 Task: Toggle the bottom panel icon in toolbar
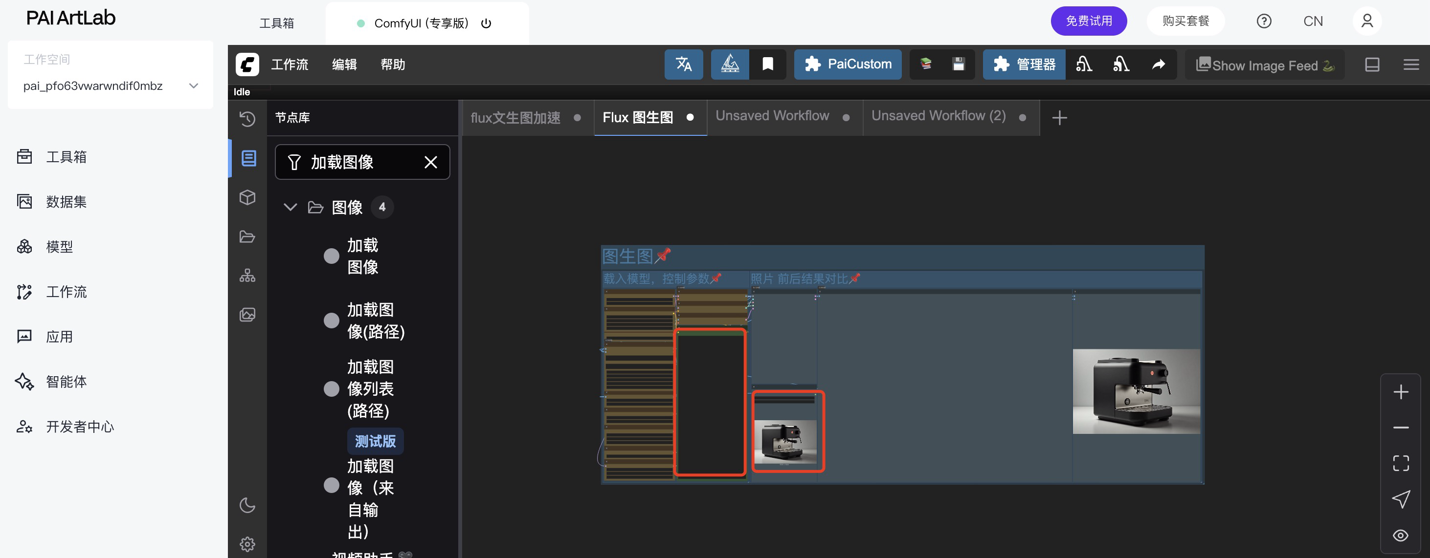click(x=1372, y=64)
